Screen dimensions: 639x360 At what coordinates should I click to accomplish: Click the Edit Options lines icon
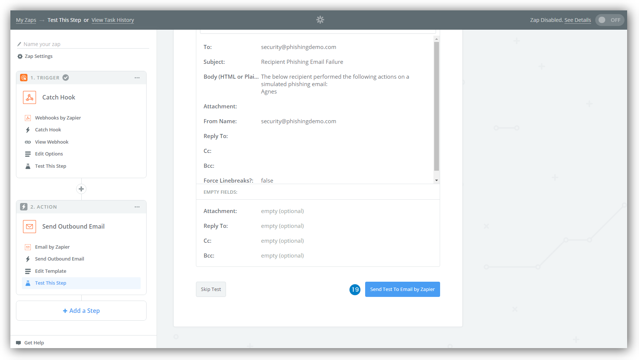click(28, 154)
